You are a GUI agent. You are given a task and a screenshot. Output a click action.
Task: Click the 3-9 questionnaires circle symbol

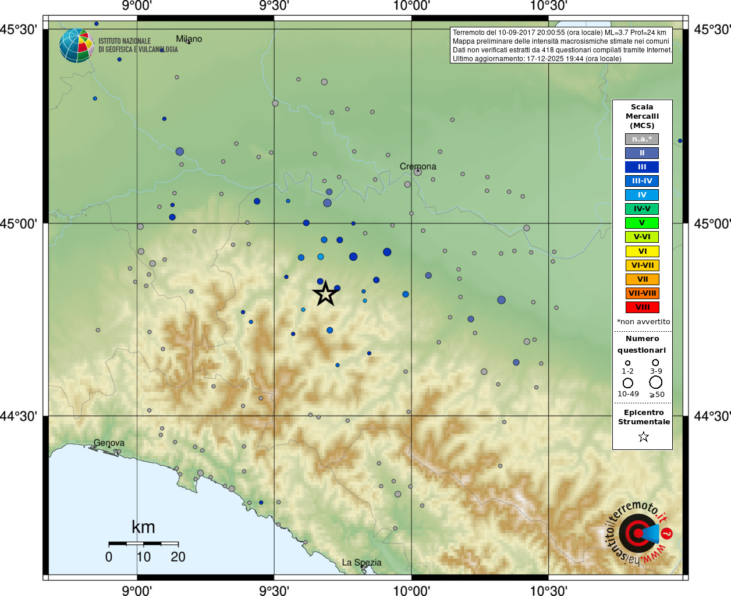point(655,363)
